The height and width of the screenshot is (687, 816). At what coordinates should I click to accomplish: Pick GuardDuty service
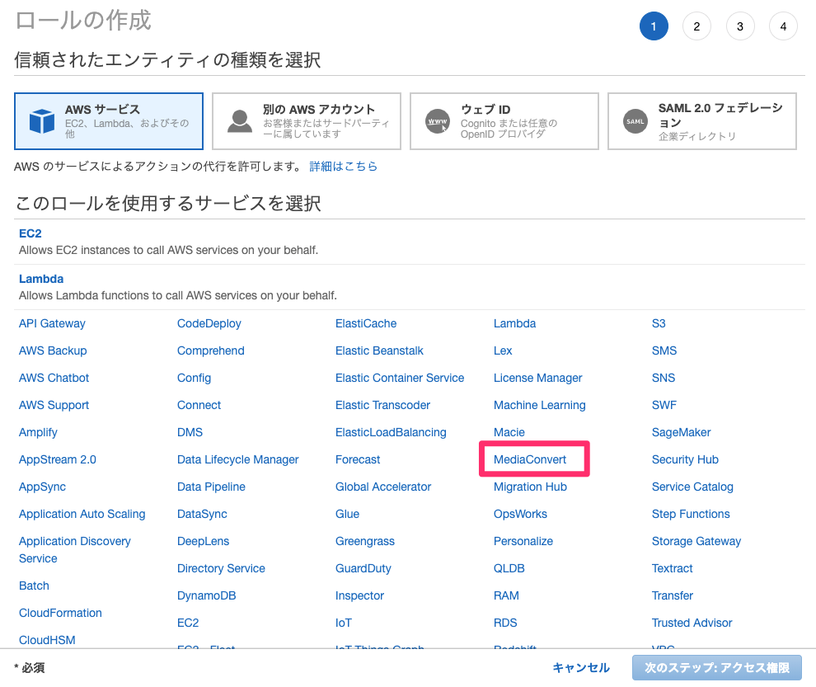coord(363,568)
